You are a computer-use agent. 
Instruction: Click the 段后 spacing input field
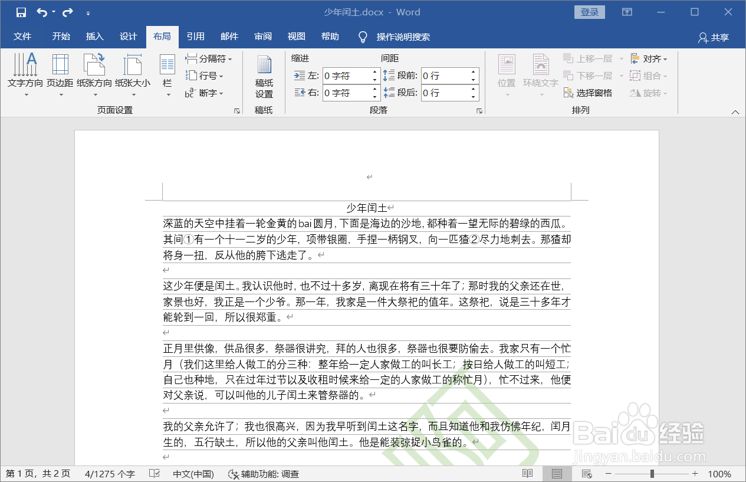tap(445, 93)
